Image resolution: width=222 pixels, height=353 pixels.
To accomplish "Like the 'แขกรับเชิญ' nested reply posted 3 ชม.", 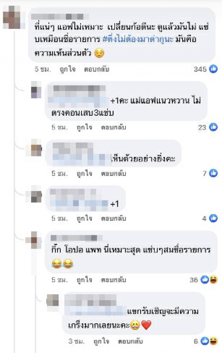I will point(101,341).
